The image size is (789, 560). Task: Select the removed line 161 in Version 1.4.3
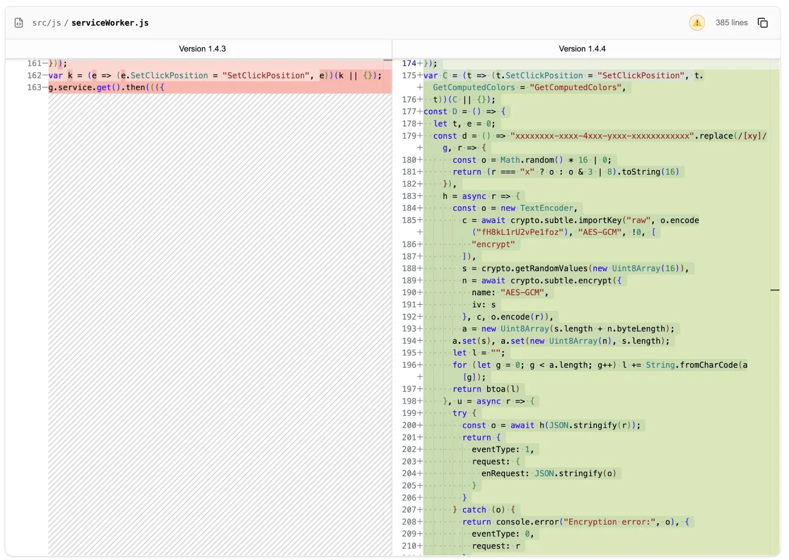pyautogui.click(x=58, y=63)
